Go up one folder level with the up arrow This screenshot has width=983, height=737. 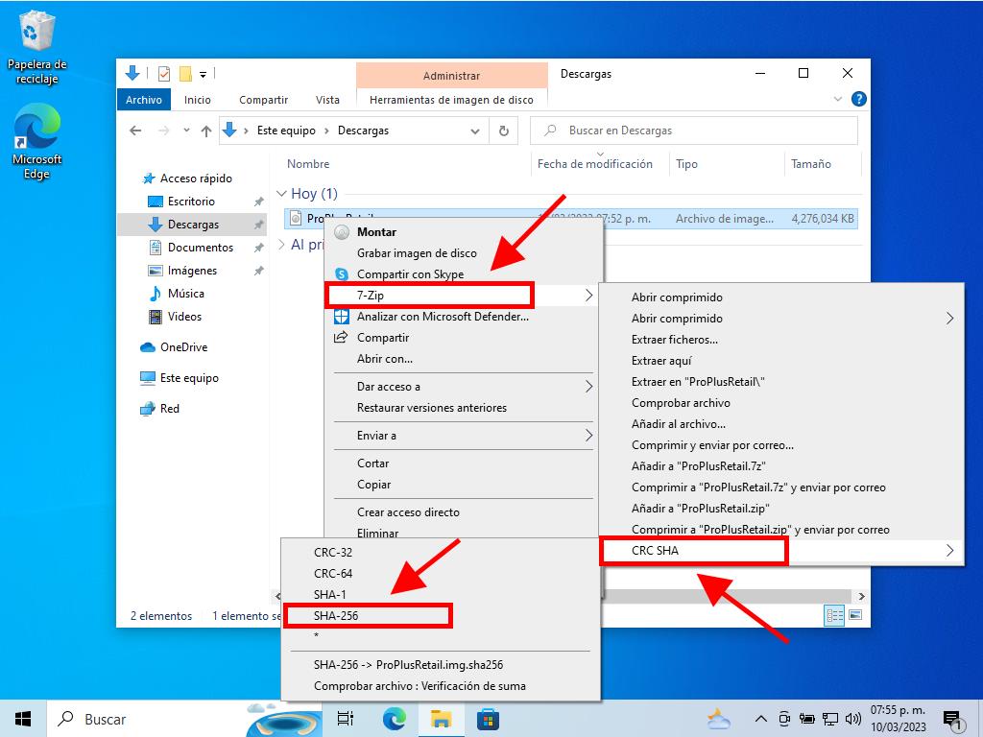(205, 131)
